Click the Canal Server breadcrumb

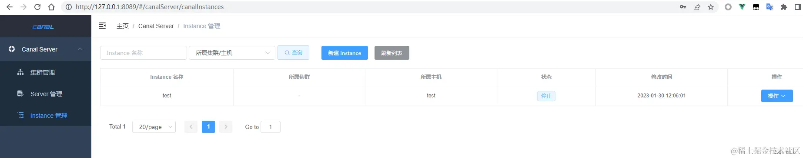[x=156, y=26]
